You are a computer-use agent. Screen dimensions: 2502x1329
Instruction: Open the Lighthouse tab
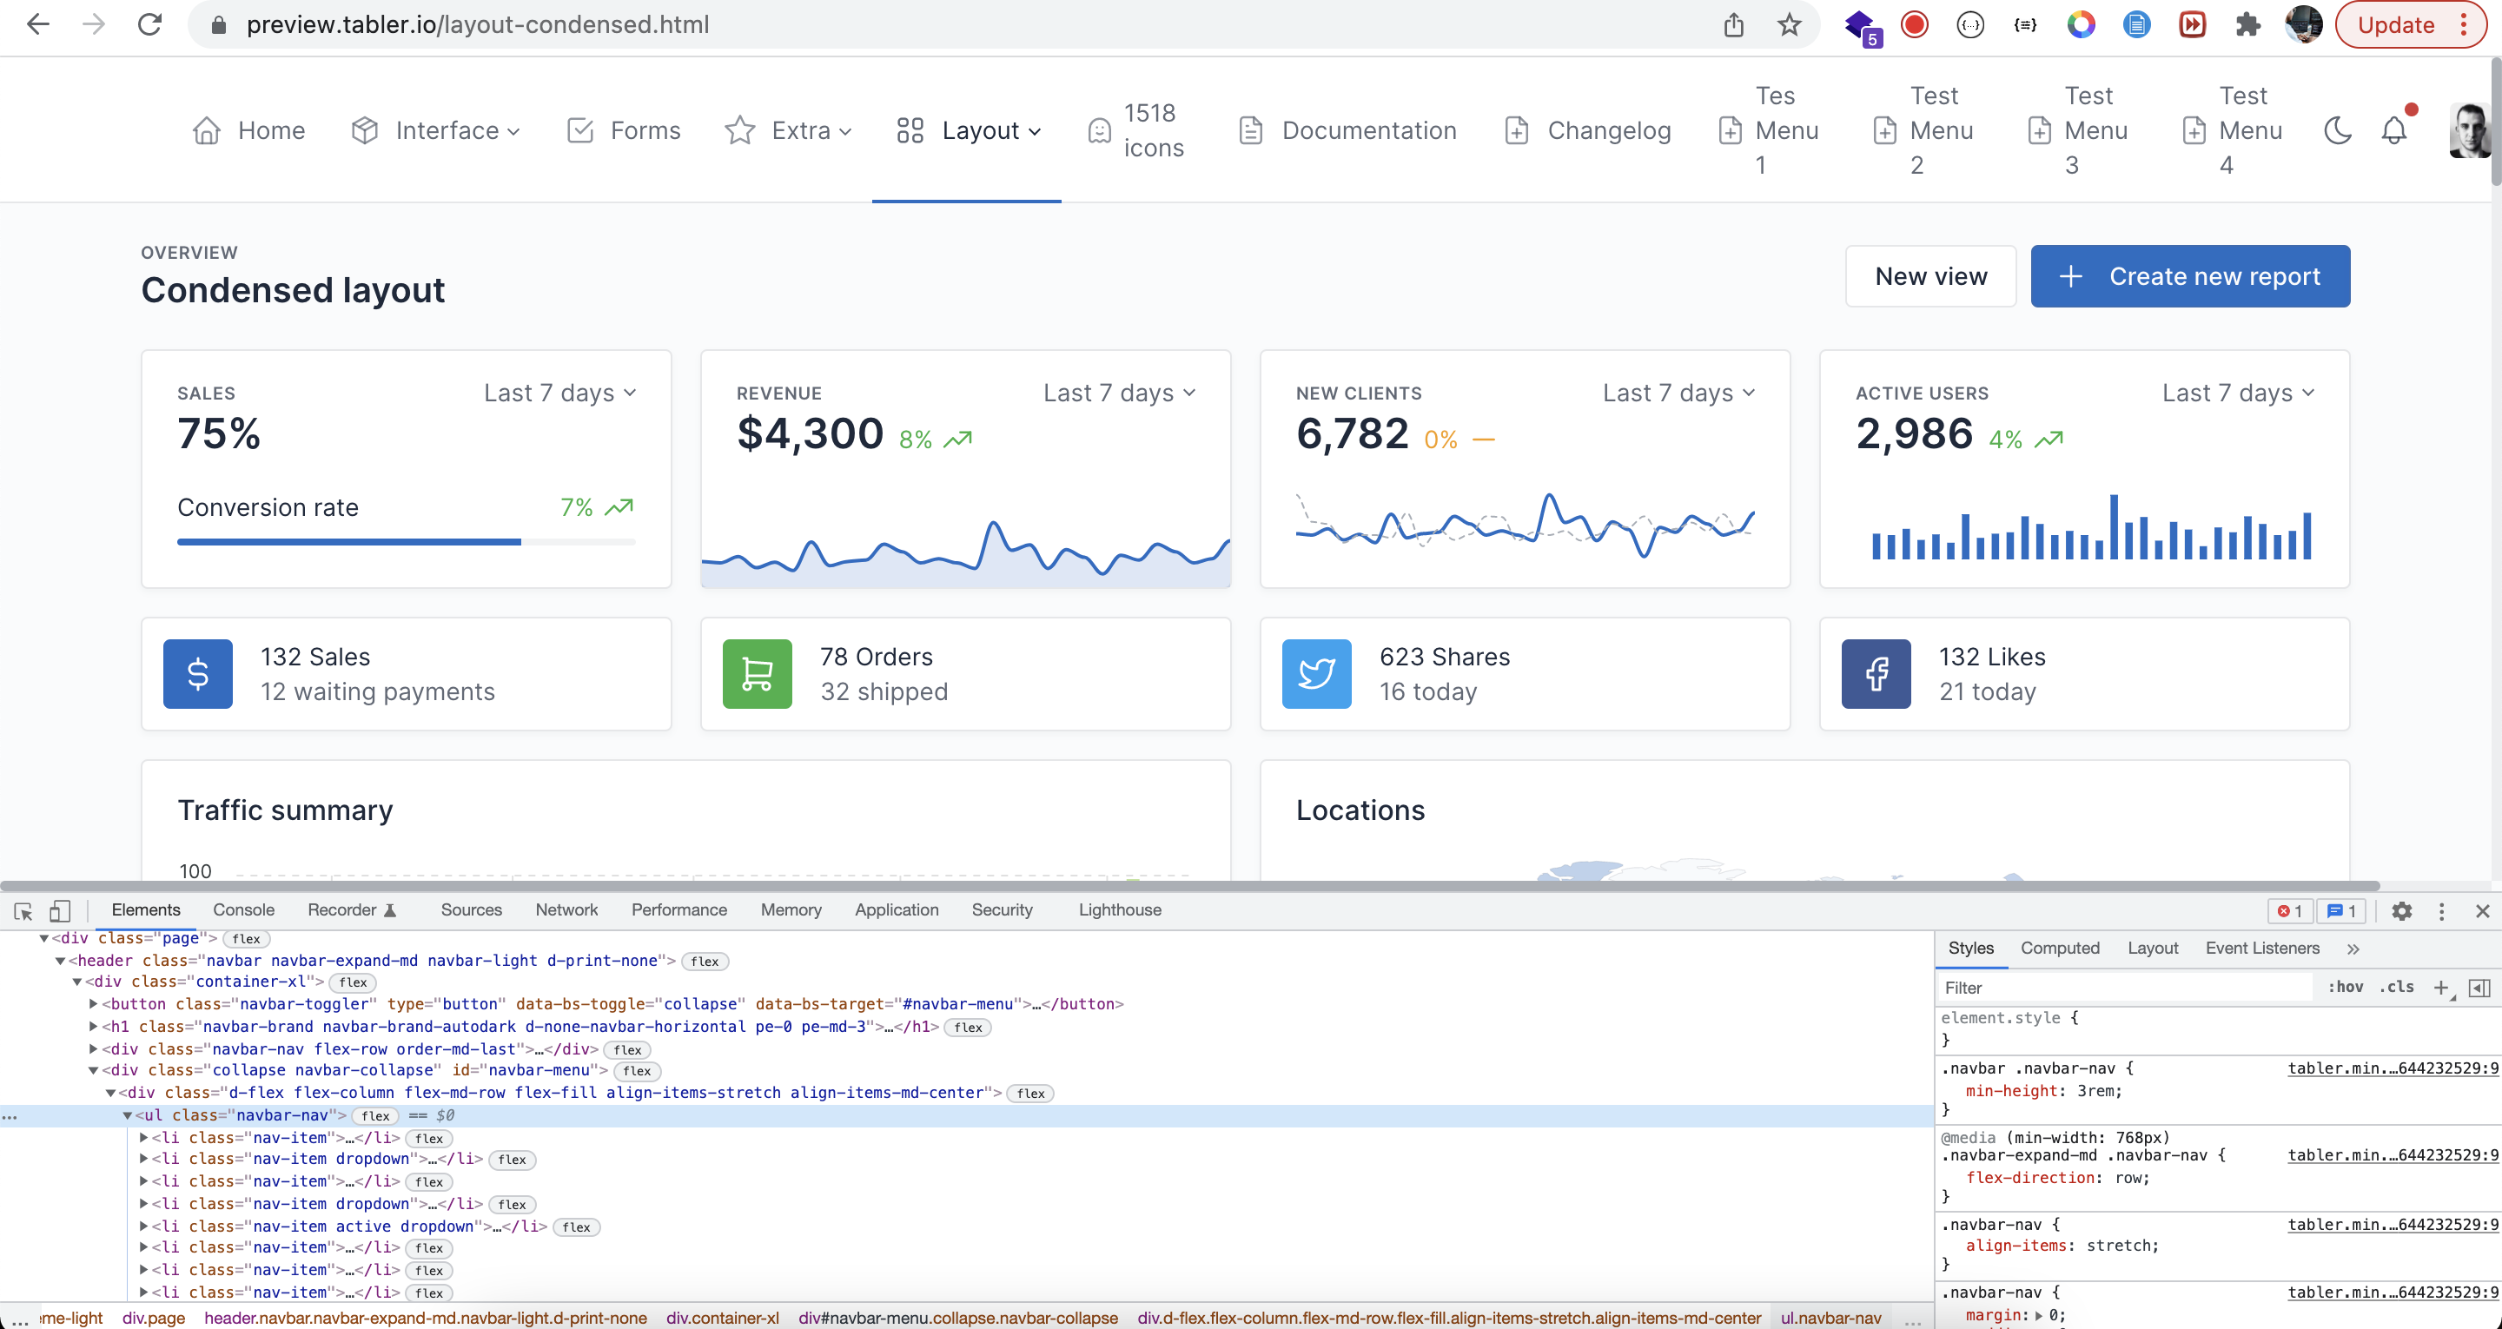1120,910
